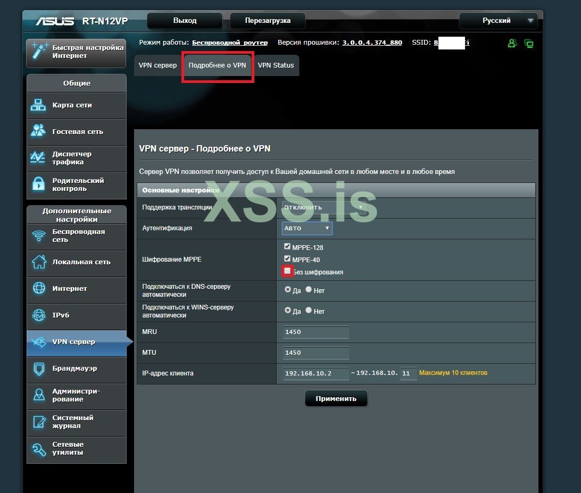The width and height of the screenshot is (581, 493).
Task: Open Карта сети menu item
Action: pos(77,105)
